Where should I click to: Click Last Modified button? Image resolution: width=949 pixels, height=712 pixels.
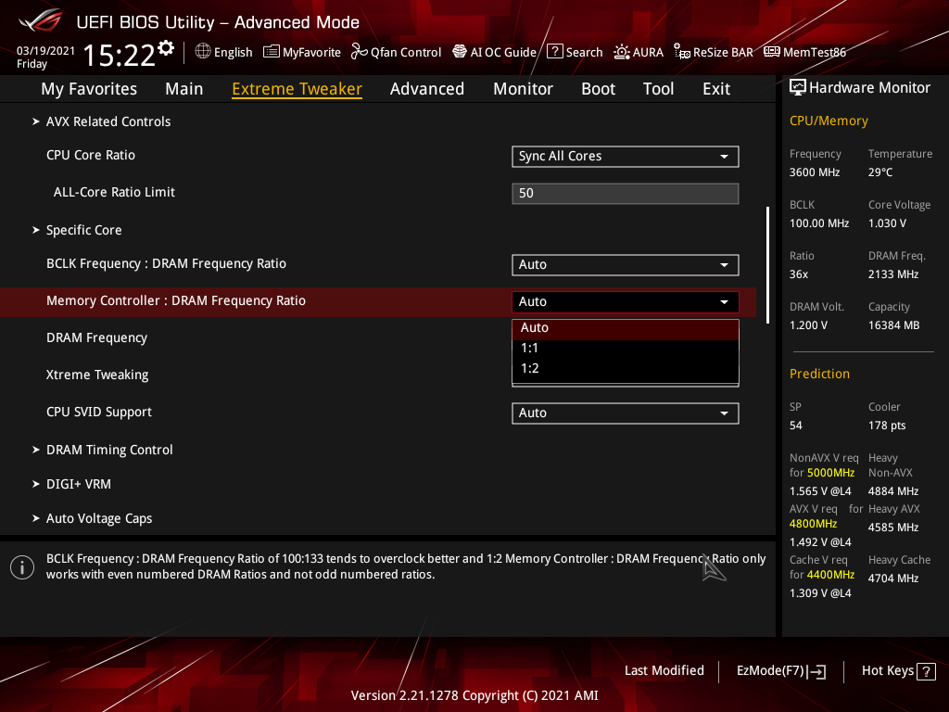(x=664, y=671)
